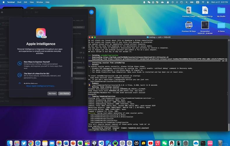Open the OneDrive cloud icon in the Dock
The height and width of the screenshot is (146, 230).
(196, 143)
